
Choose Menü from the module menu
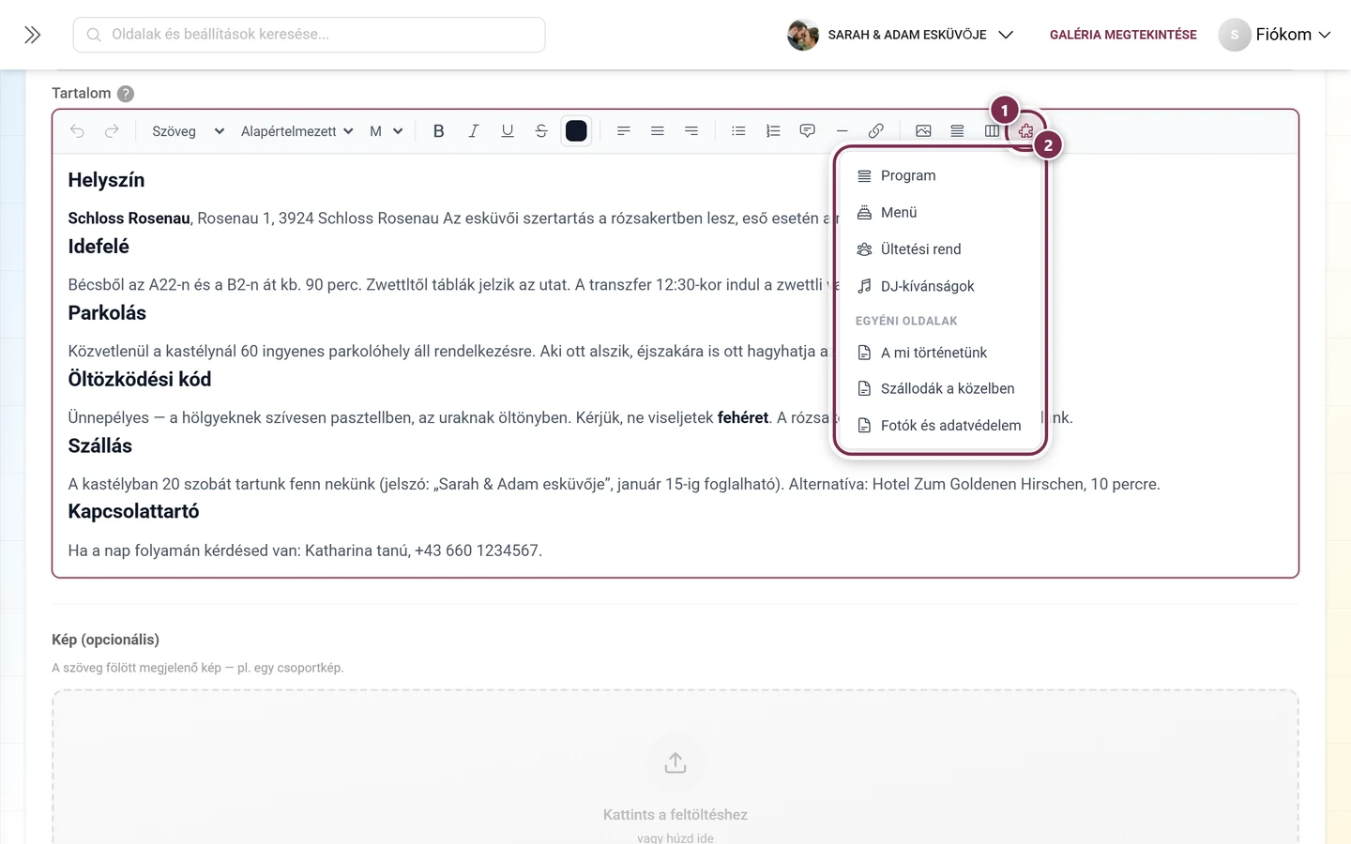[940, 213]
